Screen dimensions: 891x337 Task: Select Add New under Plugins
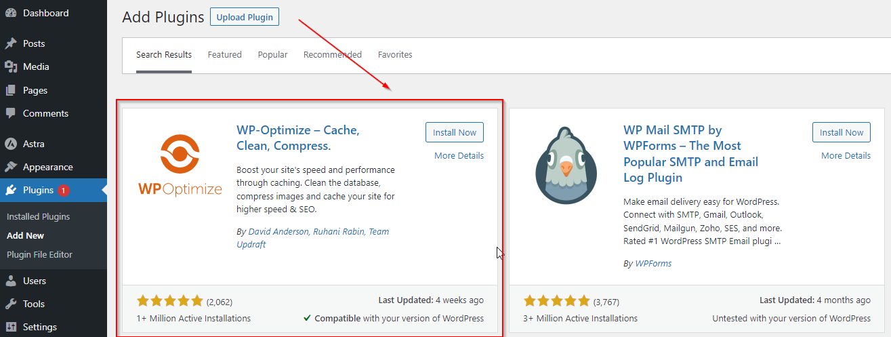point(26,235)
